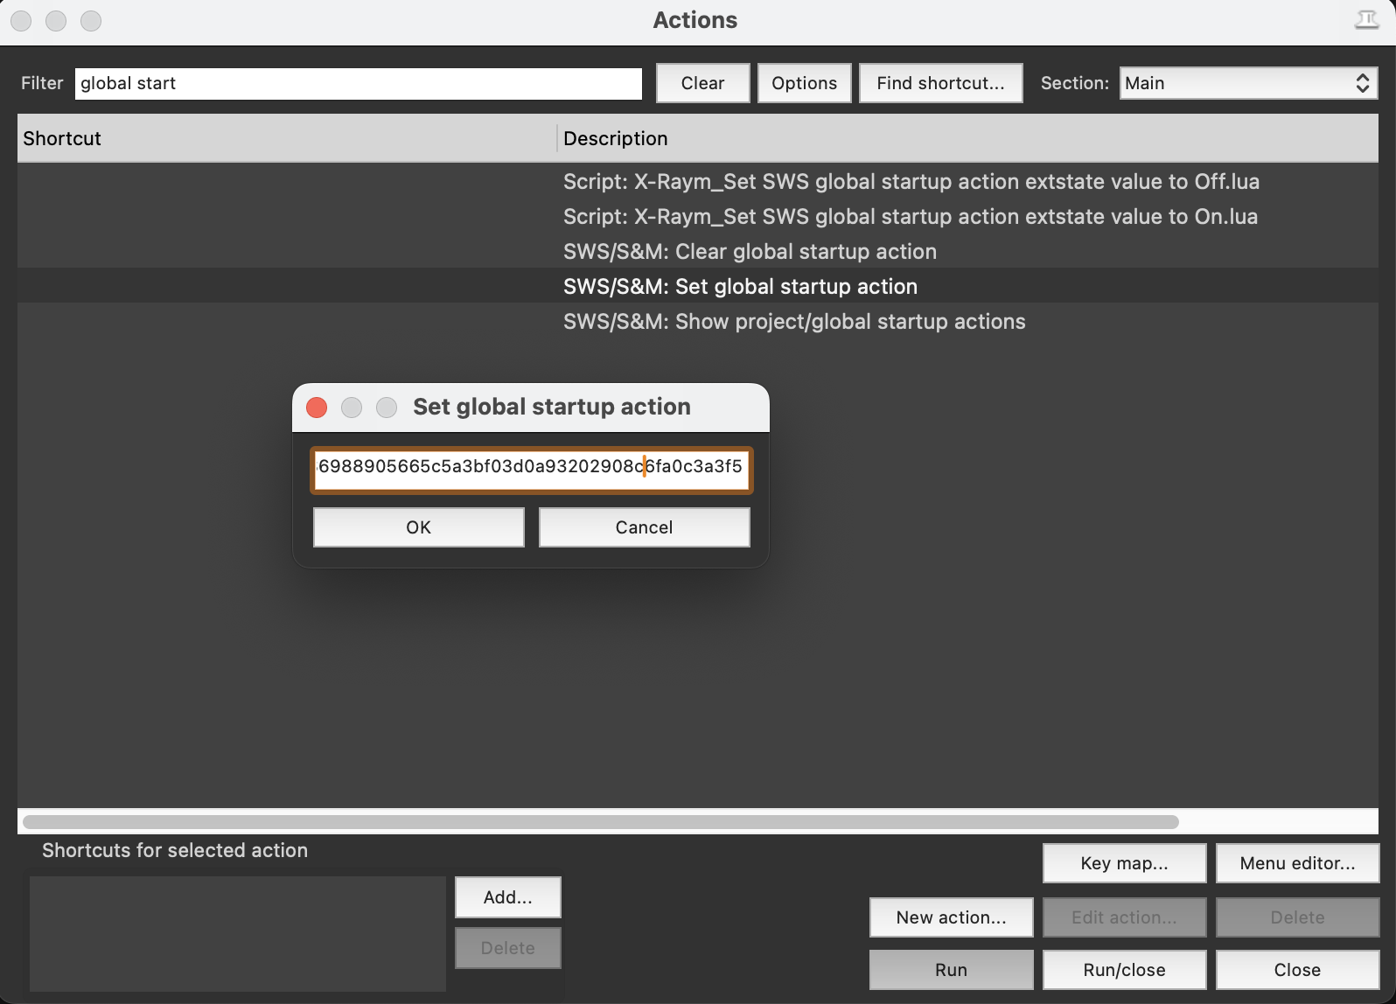The image size is (1396, 1004).
Task: Click the Run/close button
Action: 1125,970
